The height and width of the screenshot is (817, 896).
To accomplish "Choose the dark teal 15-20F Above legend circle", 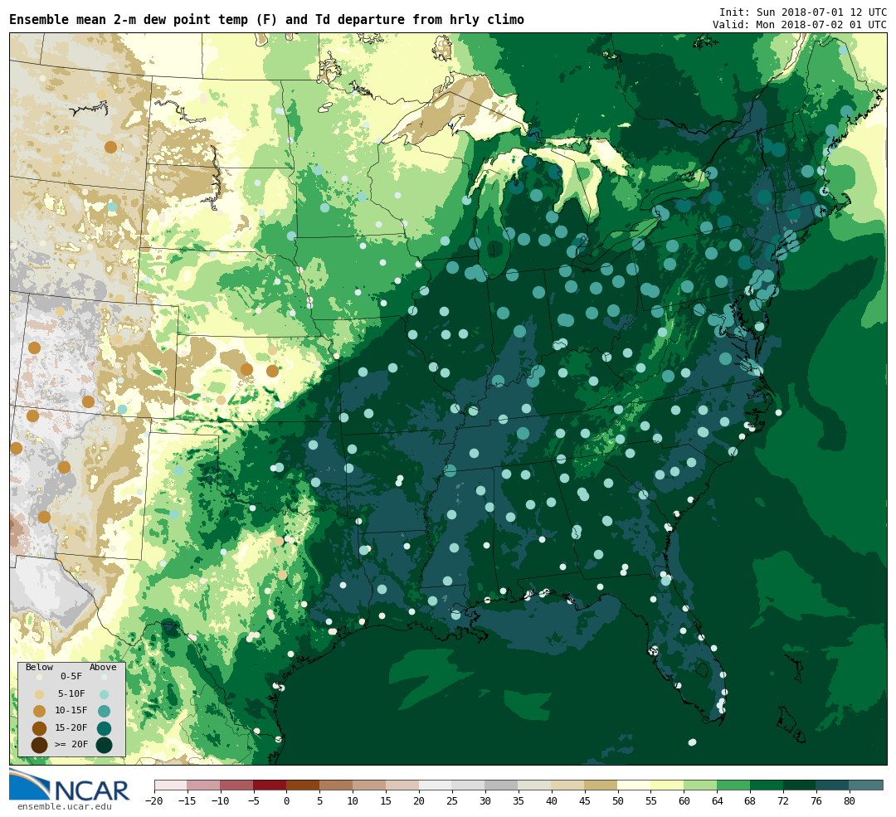I will coord(104,728).
